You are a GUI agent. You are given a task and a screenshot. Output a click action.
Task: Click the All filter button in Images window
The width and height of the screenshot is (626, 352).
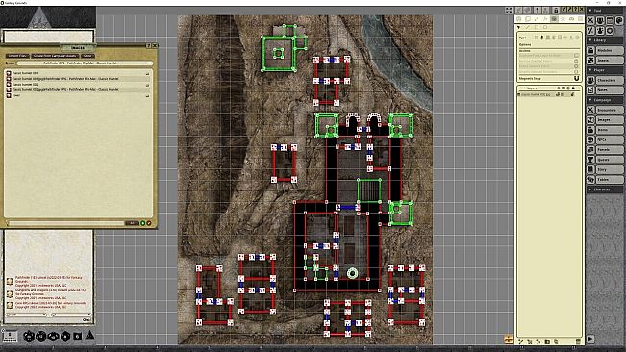point(132,223)
